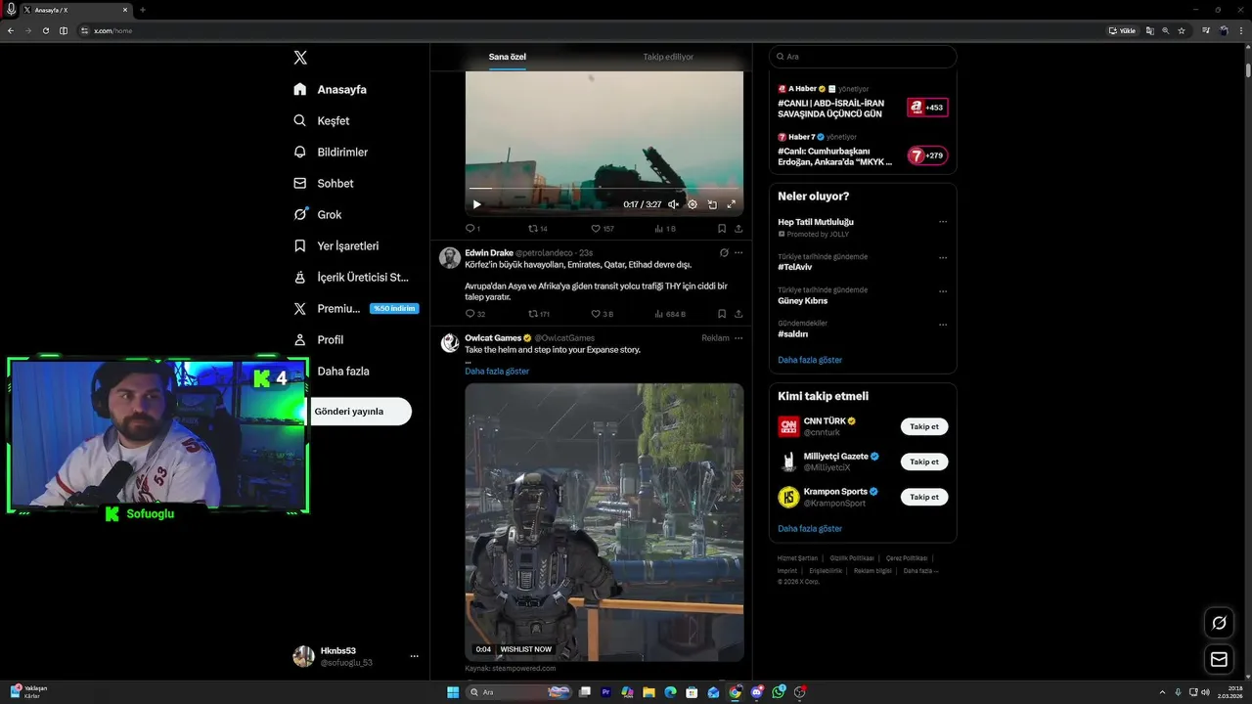Expand Daha fazla sidebar menu
This screenshot has width=1252, height=704.
coord(343,371)
